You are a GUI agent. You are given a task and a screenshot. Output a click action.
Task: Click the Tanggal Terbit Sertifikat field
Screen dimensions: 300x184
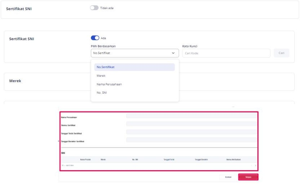coord(191,132)
